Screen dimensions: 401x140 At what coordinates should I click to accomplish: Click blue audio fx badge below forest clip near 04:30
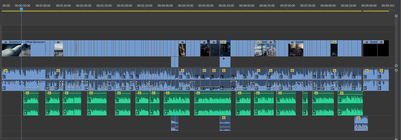click(x=182, y=71)
